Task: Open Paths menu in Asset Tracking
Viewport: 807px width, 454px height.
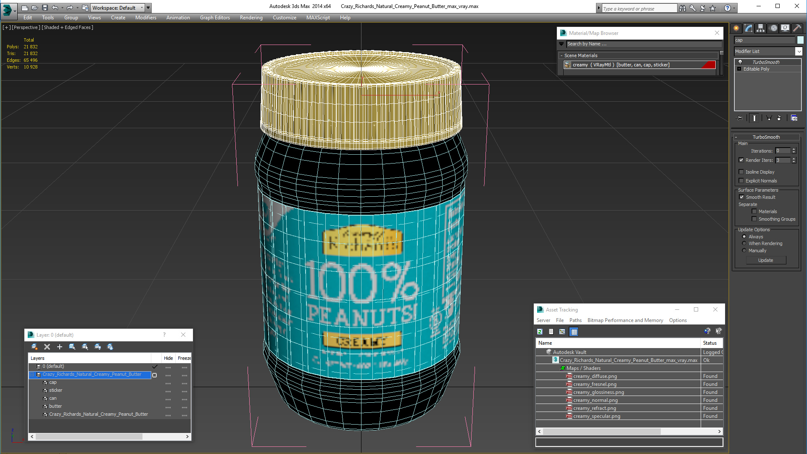Action: (x=575, y=320)
